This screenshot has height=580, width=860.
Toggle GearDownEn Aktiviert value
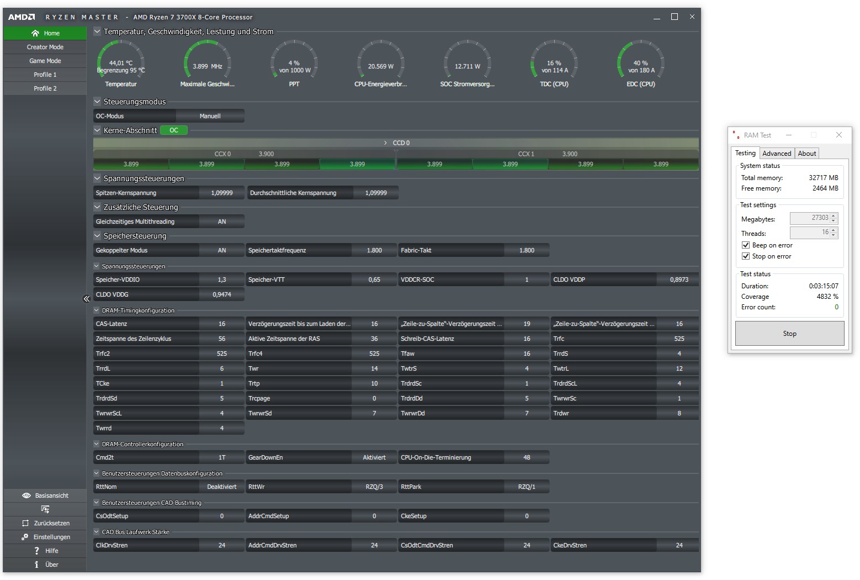(x=374, y=457)
